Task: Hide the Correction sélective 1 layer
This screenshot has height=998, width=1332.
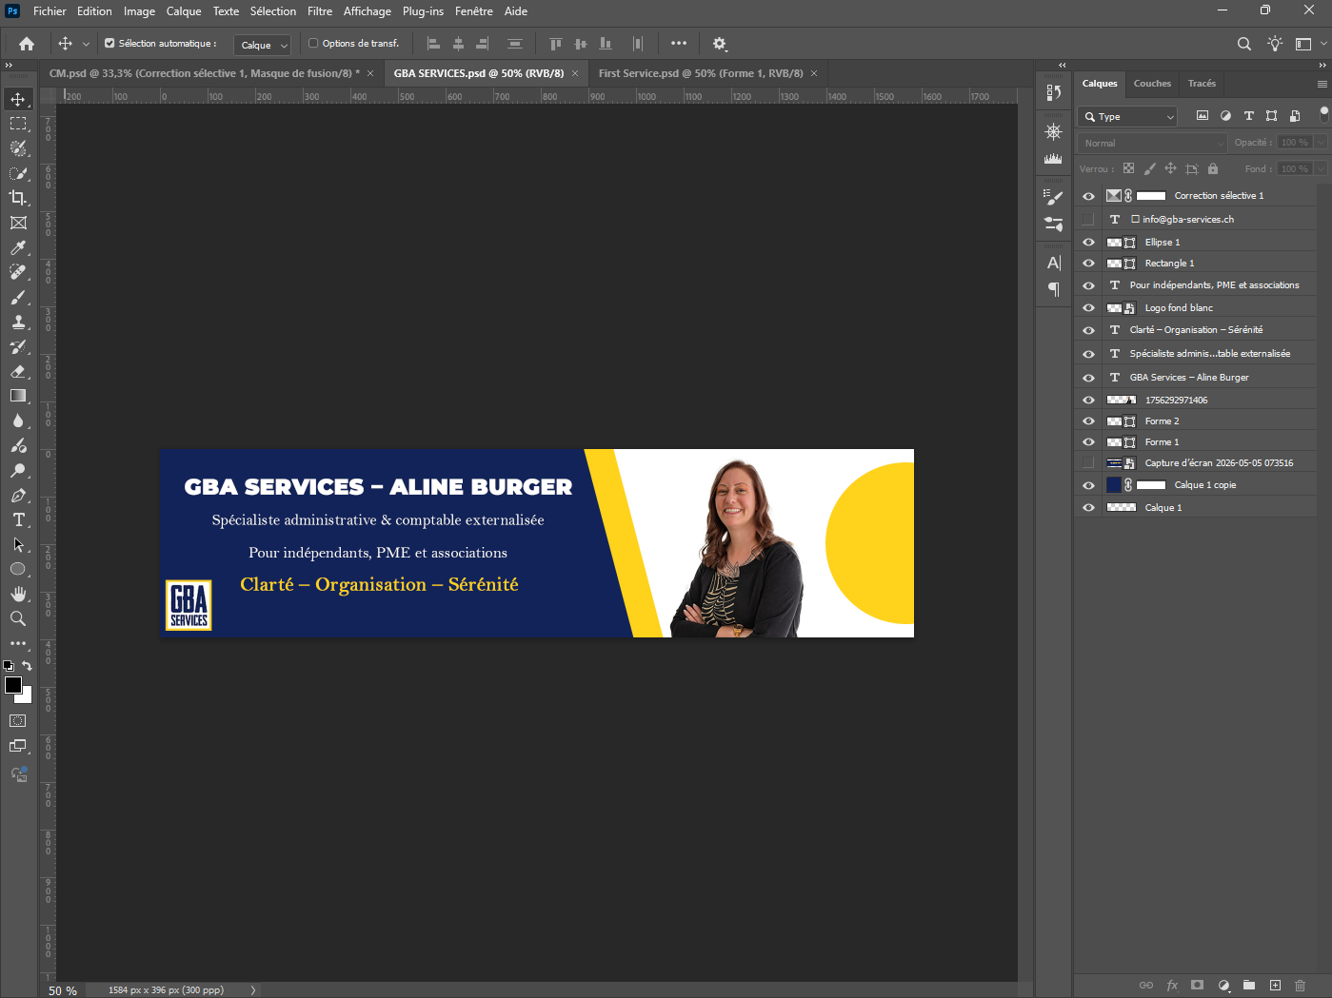Action: (1088, 196)
